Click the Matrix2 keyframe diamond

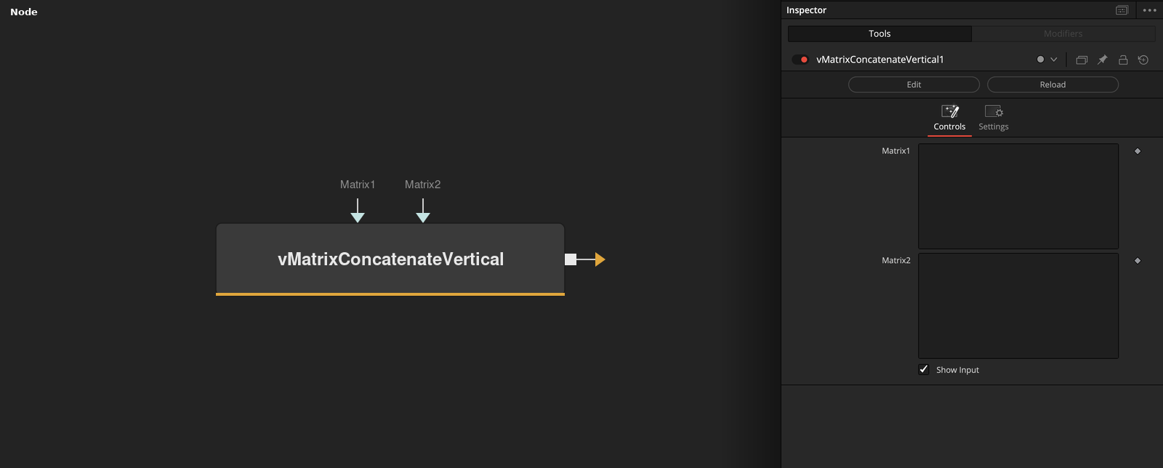[1138, 260]
